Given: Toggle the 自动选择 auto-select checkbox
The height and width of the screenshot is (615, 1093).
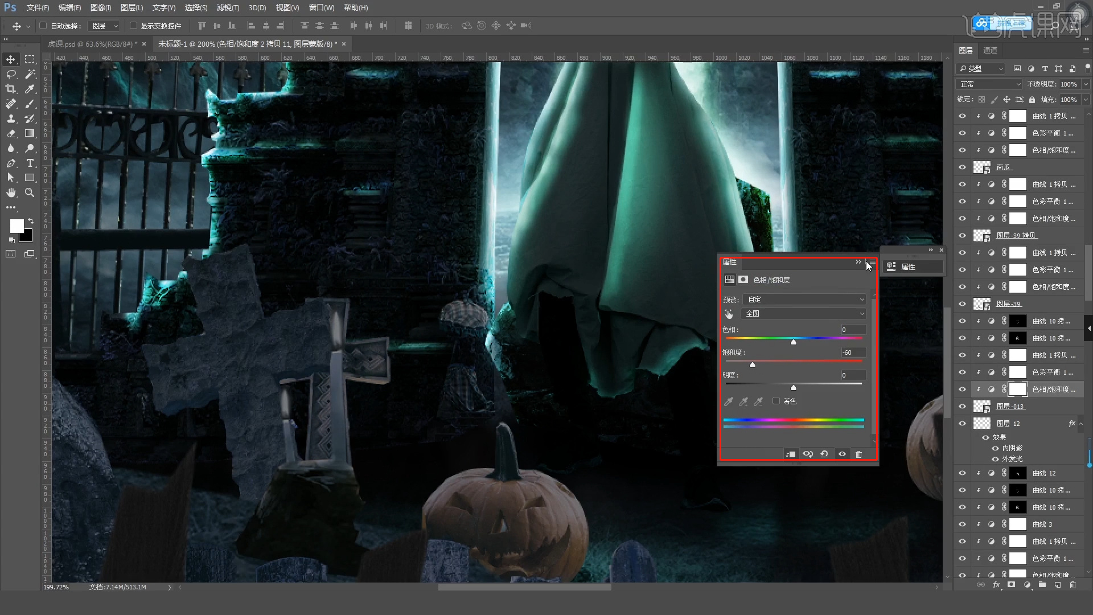Looking at the screenshot, I should (43, 26).
